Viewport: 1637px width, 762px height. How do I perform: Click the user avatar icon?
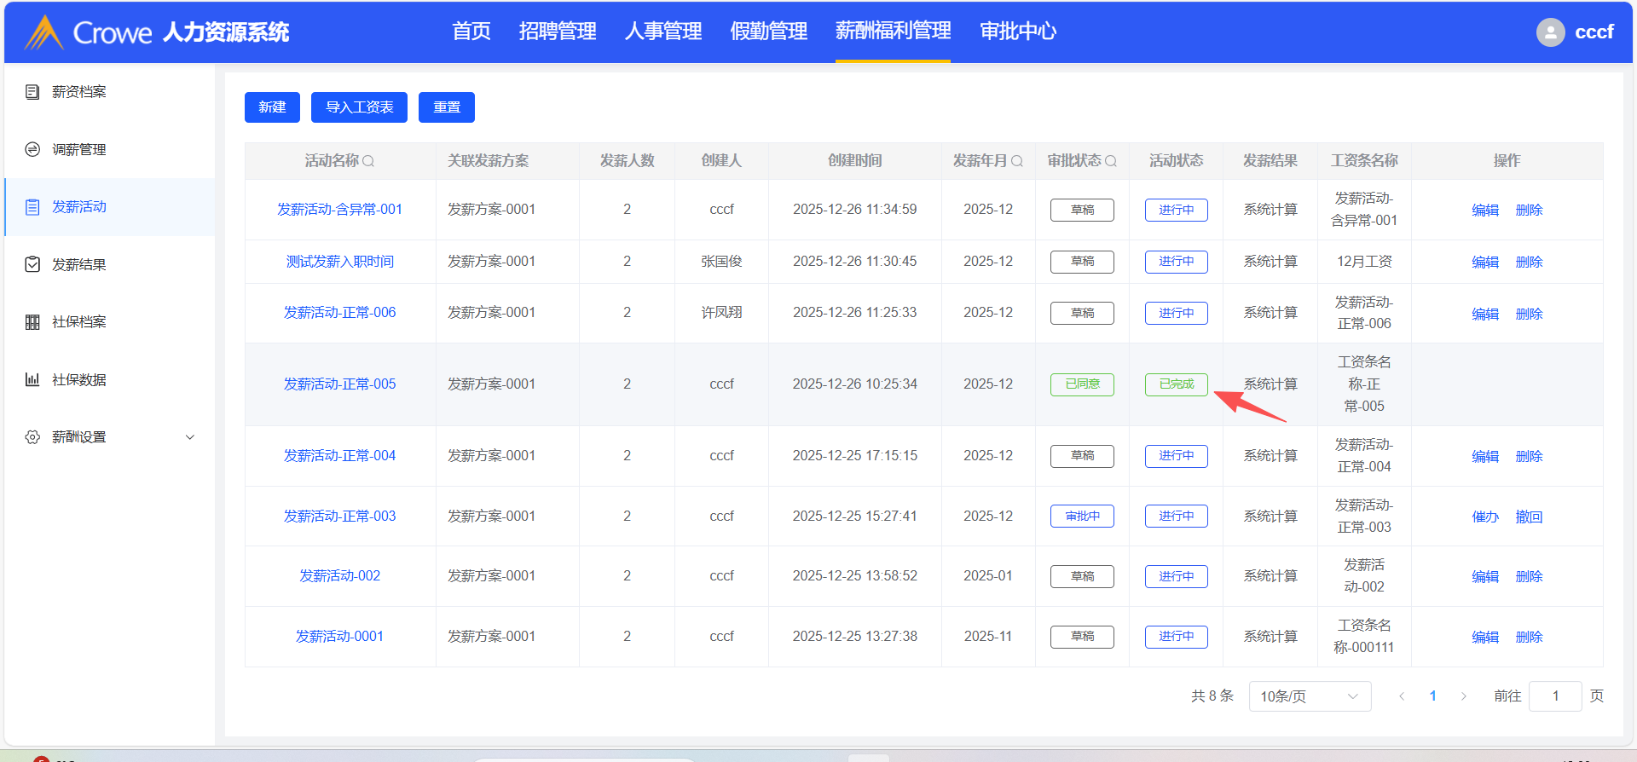[x=1550, y=32]
